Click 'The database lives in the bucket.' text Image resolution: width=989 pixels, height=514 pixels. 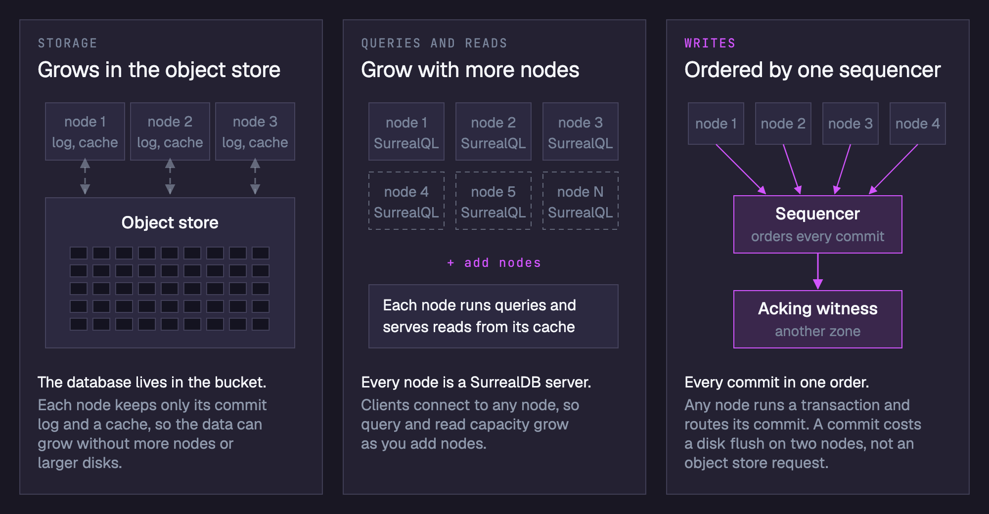pyautogui.click(x=152, y=382)
